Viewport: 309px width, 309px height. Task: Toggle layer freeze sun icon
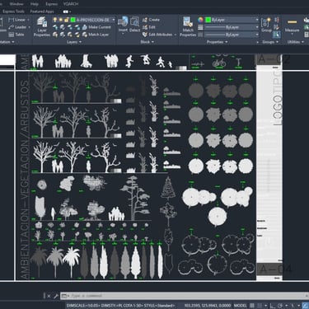(x=61, y=20)
